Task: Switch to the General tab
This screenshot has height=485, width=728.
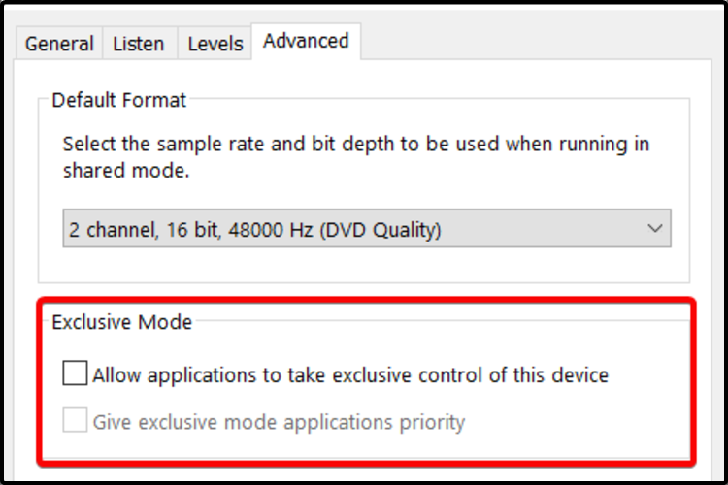Action: tap(59, 44)
